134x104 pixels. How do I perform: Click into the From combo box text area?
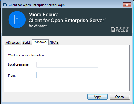(65, 75)
